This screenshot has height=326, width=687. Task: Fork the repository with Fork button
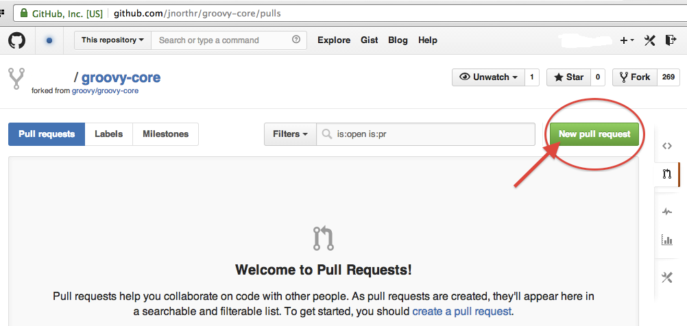tap(635, 77)
